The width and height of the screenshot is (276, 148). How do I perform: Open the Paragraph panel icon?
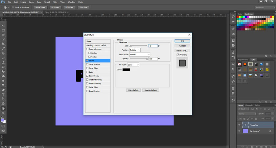[233, 69]
